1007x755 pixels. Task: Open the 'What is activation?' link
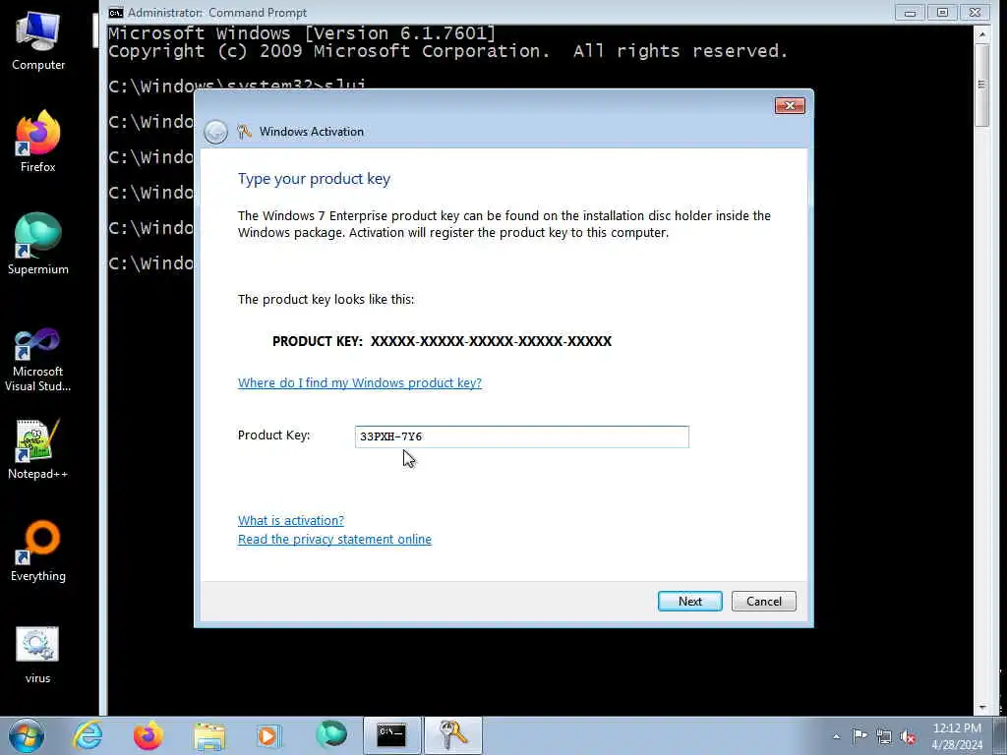291,520
